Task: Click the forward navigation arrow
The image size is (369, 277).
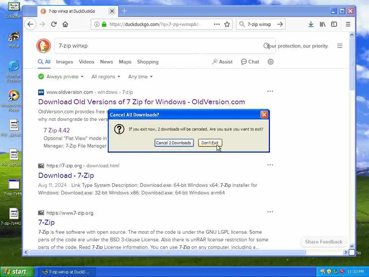Action: [42, 24]
